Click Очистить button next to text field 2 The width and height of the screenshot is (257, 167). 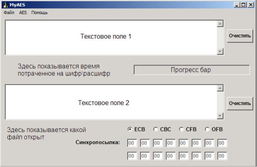coord(240,103)
